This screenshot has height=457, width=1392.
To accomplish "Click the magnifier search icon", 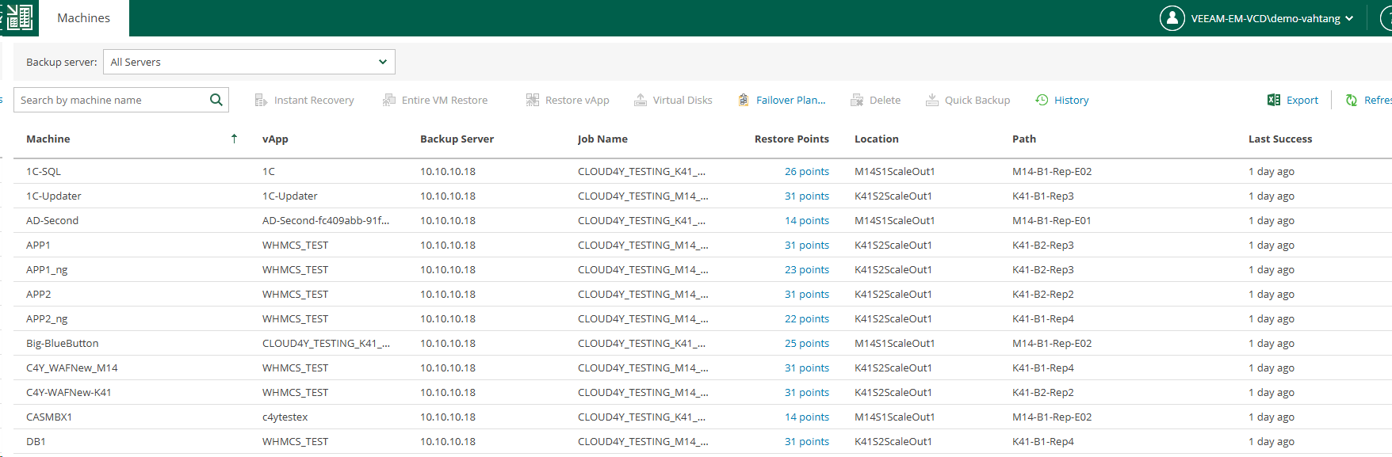I will pyautogui.click(x=216, y=100).
